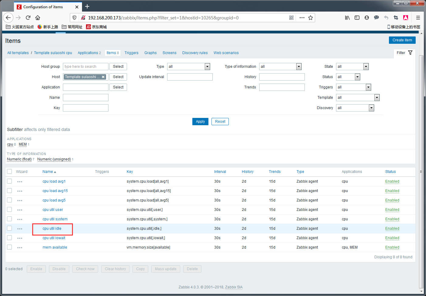Check the box for cpu load avg5
Screen dimensions: 426x296
coord(9,200)
